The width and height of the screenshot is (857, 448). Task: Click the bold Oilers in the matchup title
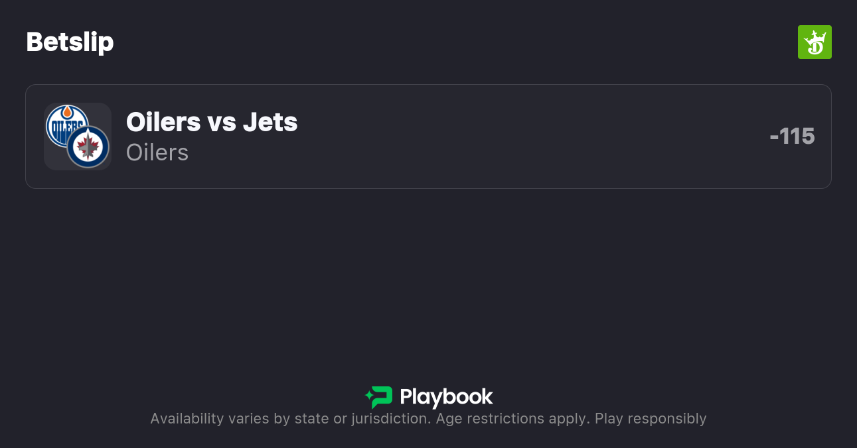click(x=163, y=122)
